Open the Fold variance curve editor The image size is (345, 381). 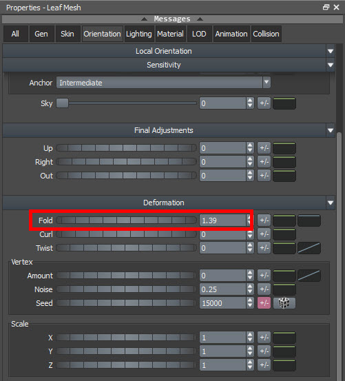[284, 220]
